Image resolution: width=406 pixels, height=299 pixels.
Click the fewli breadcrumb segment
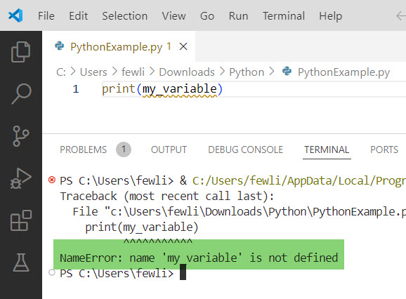133,72
